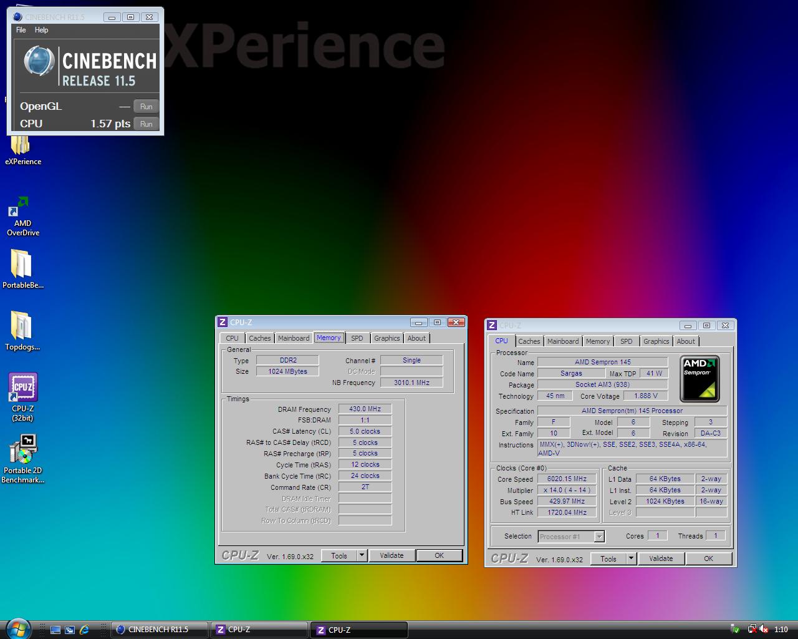
Task: Launch Internet Explorer from quick launch
Action: pos(84,630)
